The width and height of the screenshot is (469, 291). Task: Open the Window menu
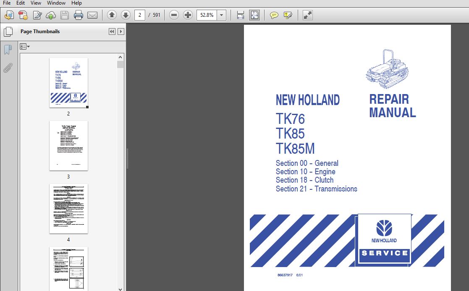click(56, 3)
